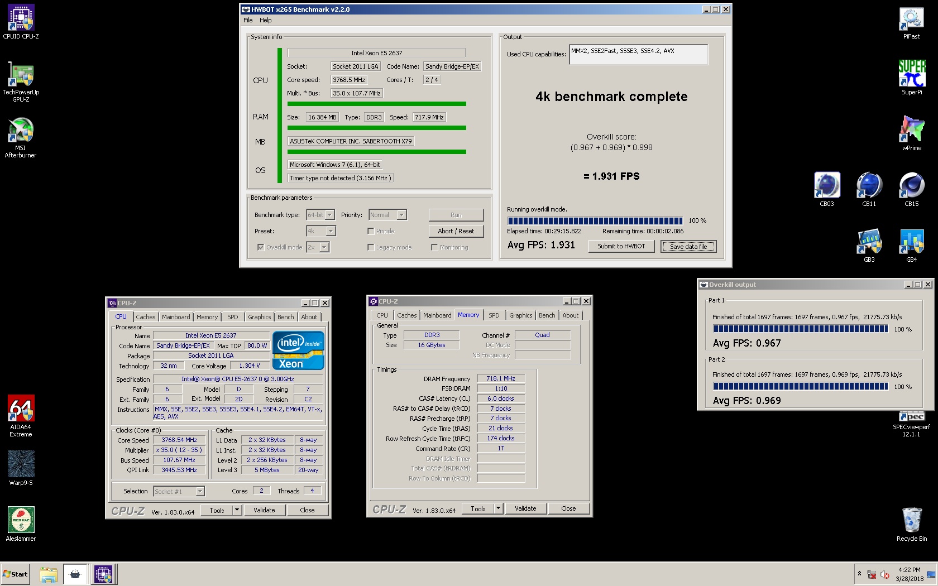938x586 pixels.
Task: Open SPD tab in the left CPU-Z window
Action: pyautogui.click(x=233, y=317)
